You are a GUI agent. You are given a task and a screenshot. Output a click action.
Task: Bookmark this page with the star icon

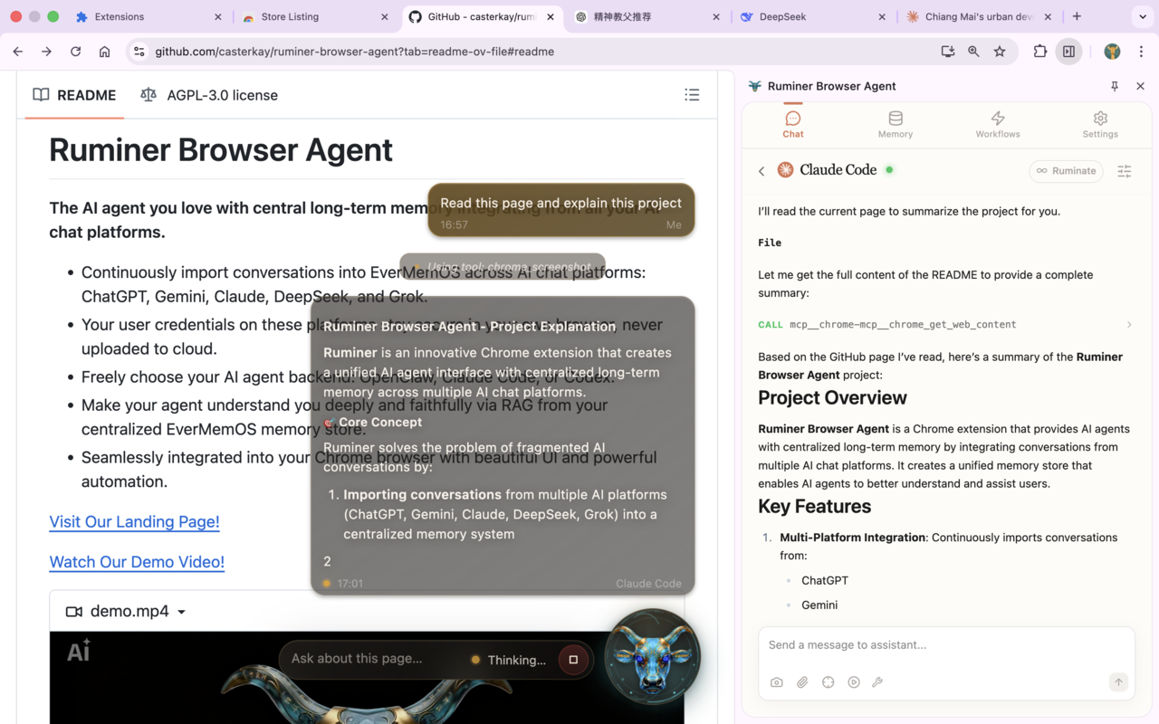point(1000,52)
